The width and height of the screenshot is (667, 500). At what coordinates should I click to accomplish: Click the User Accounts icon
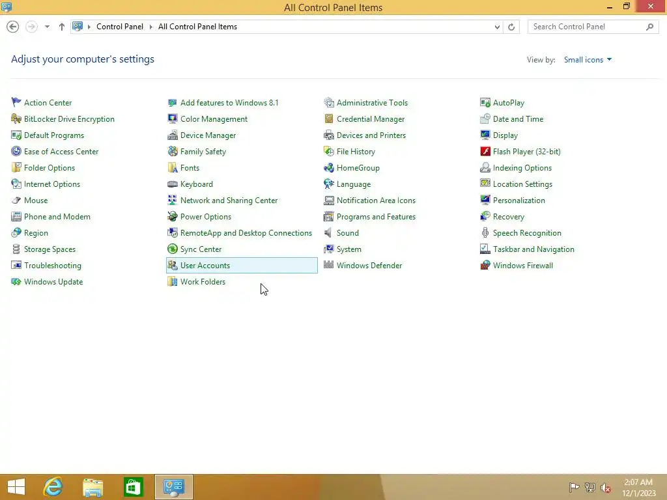pos(172,266)
